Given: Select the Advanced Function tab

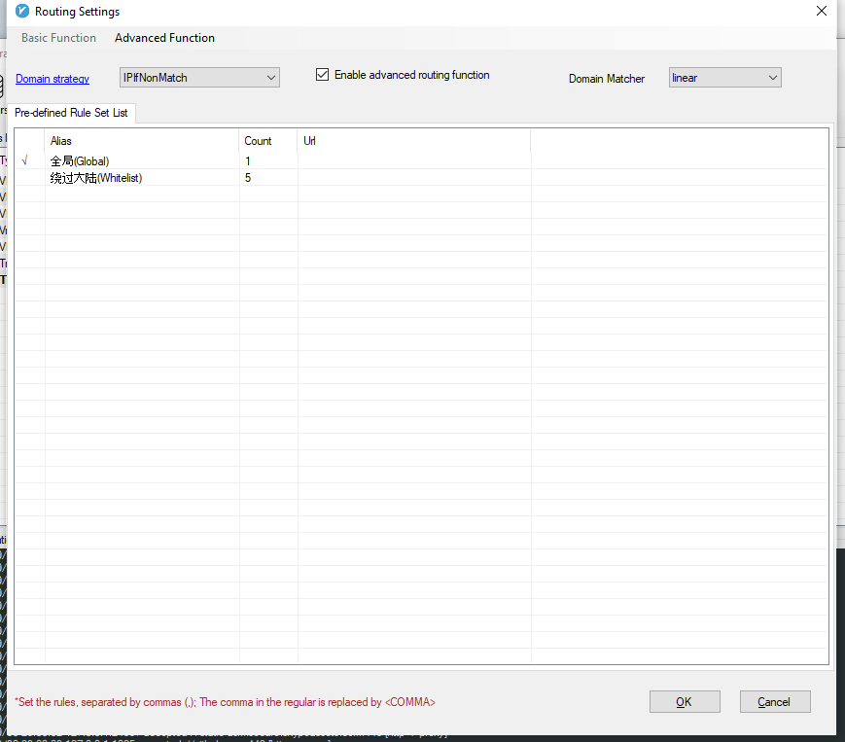Looking at the screenshot, I should [x=163, y=38].
